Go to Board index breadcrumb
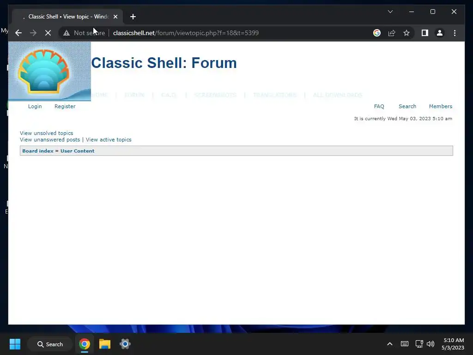The height and width of the screenshot is (355, 473). (38, 151)
